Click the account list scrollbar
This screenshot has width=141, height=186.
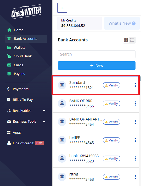[140, 79]
